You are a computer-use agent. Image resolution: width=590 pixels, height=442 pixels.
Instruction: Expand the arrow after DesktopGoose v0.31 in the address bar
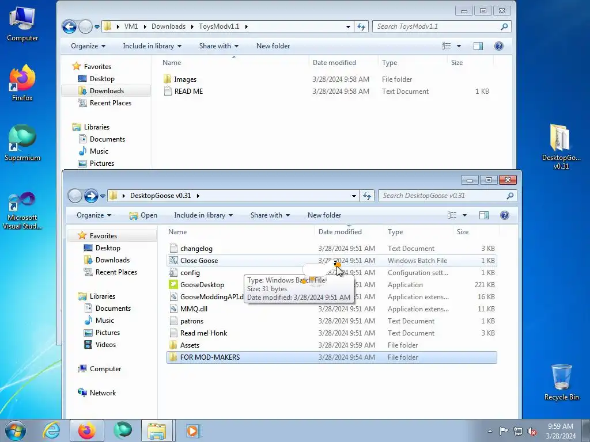pyautogui.click(x=198, y=196)
